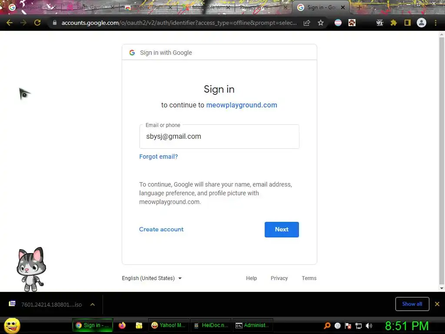The height and width of the screenshot is (334, 445).
Task: Open the Chrome three-dot menu
Action: [x=435, y=23]
